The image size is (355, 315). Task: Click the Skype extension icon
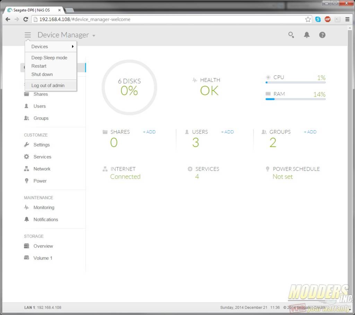click(318, 19)
